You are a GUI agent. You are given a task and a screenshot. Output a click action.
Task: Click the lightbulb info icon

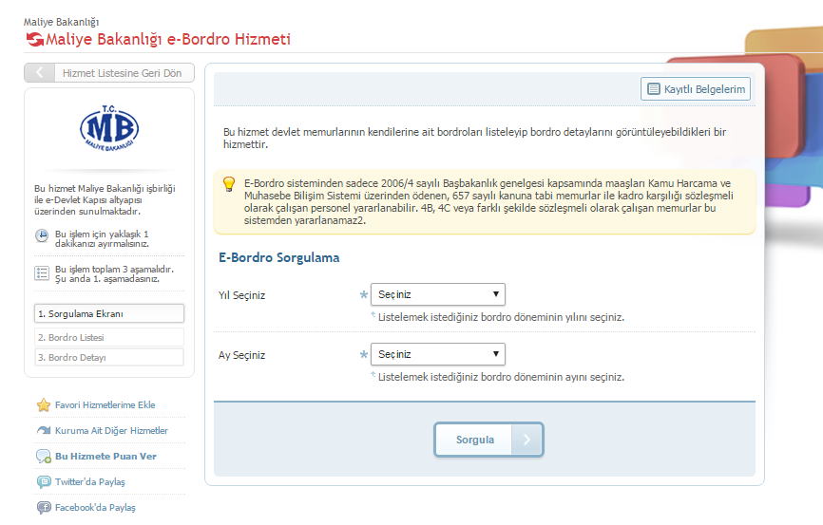coord(229,184)
